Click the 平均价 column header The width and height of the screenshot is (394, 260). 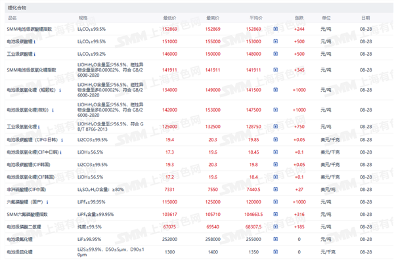(x=256, y=18)
